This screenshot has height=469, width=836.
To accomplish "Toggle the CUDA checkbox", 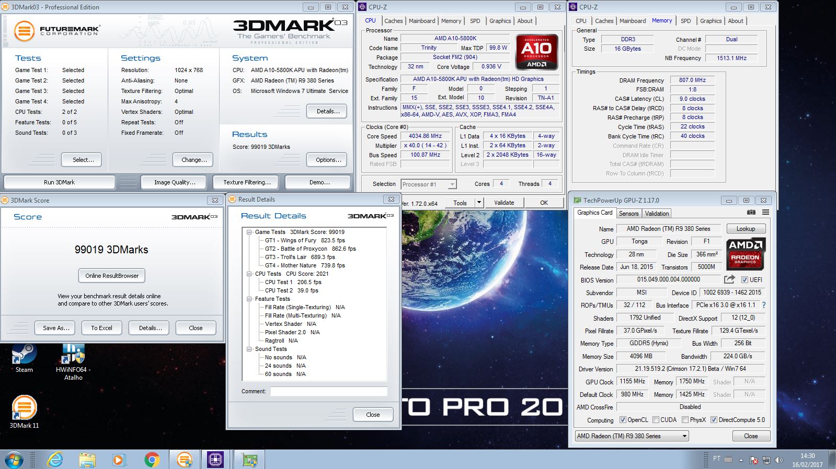I will point(655,419).
